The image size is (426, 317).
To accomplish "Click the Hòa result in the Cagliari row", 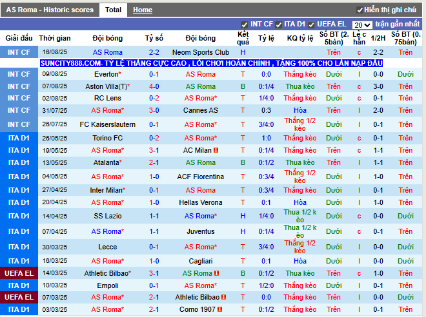I will [300, 261].
